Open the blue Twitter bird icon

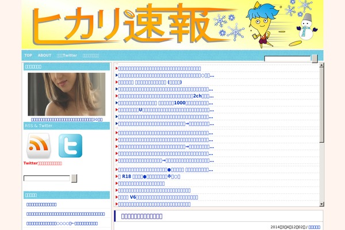70,145
